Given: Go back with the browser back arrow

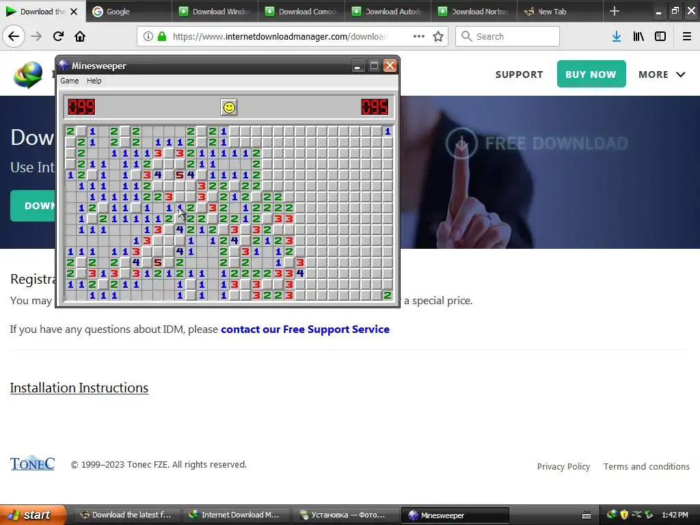Looking at the screenshot, I should click(14, 37).
